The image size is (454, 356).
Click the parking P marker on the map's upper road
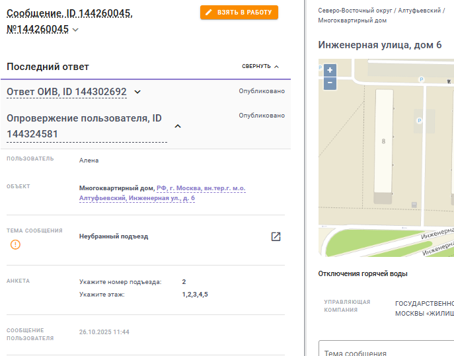pyautogui.click(x=421, y=79)
